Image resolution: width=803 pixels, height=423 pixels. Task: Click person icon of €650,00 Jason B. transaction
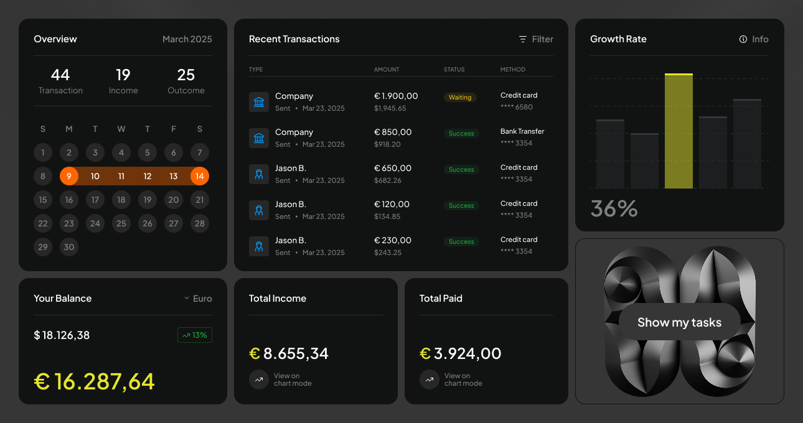coord(259,174)
